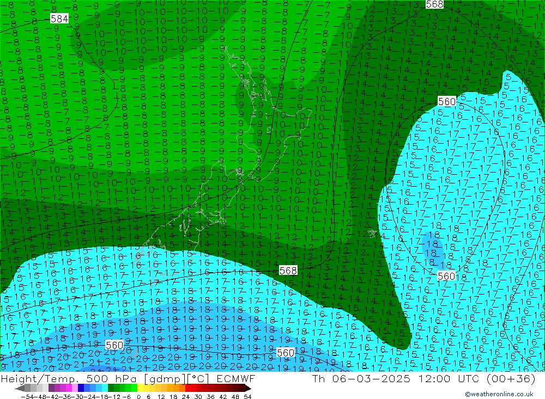Click the legend value 54 at scale end
The width and height of the screenshot is (545, 399).
click(247, 397)
